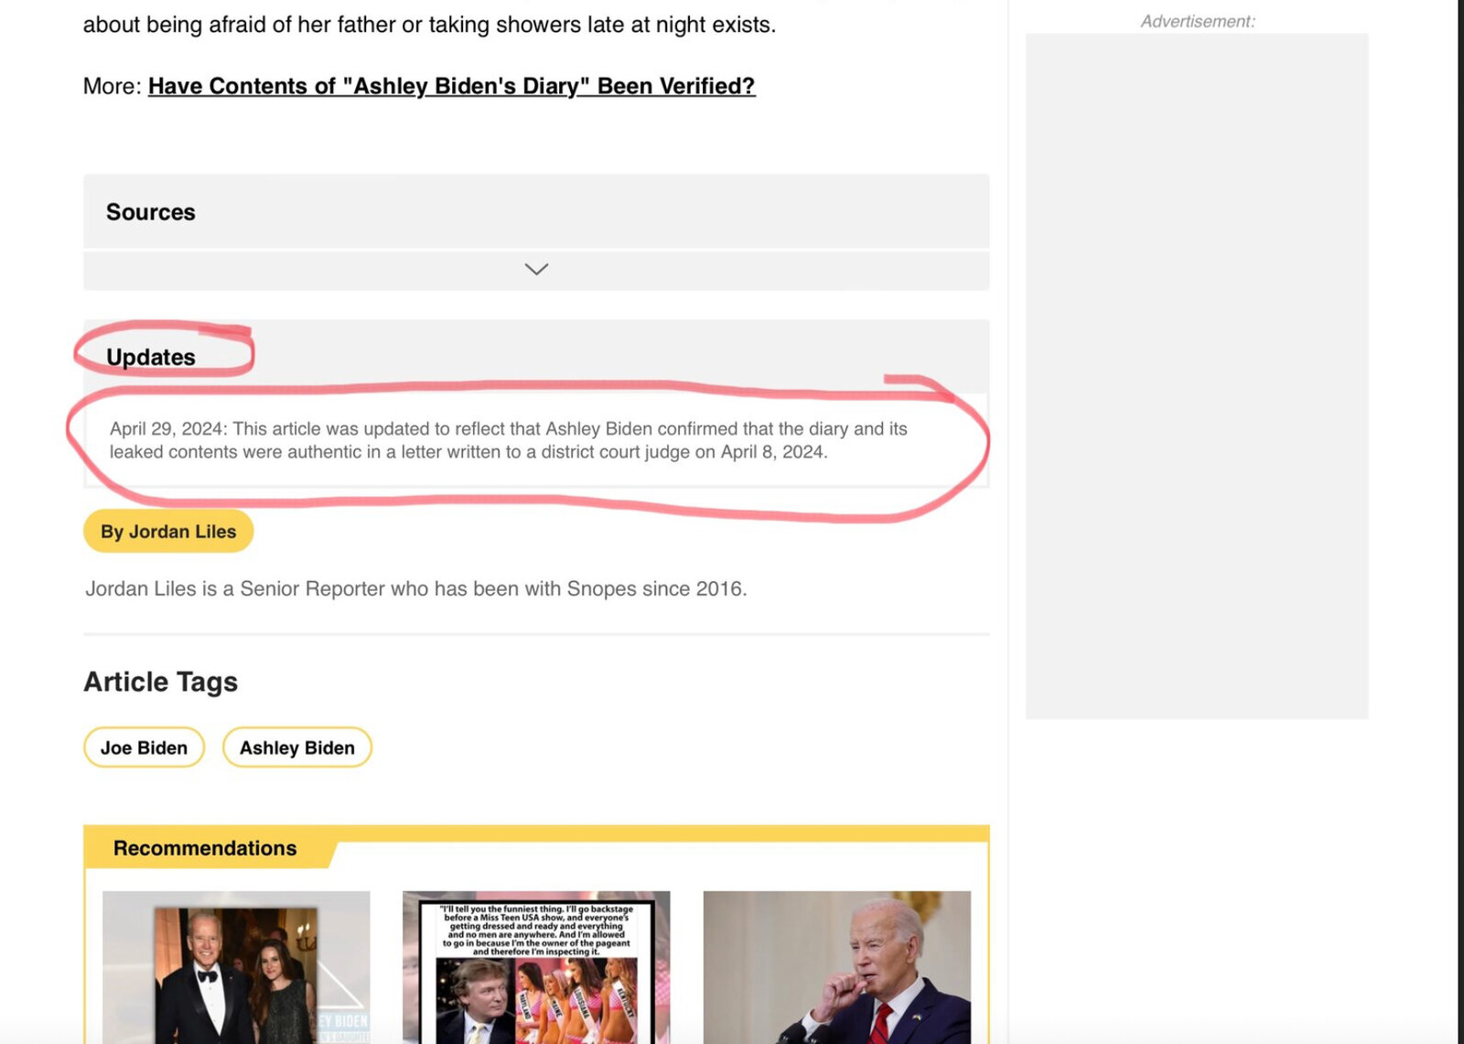
Task: Open recommendation showing Biden coughing photo
Action: coord(836,967)
